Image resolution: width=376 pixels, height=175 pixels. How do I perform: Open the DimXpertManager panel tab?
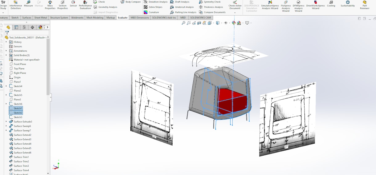[x=32, y=27]
